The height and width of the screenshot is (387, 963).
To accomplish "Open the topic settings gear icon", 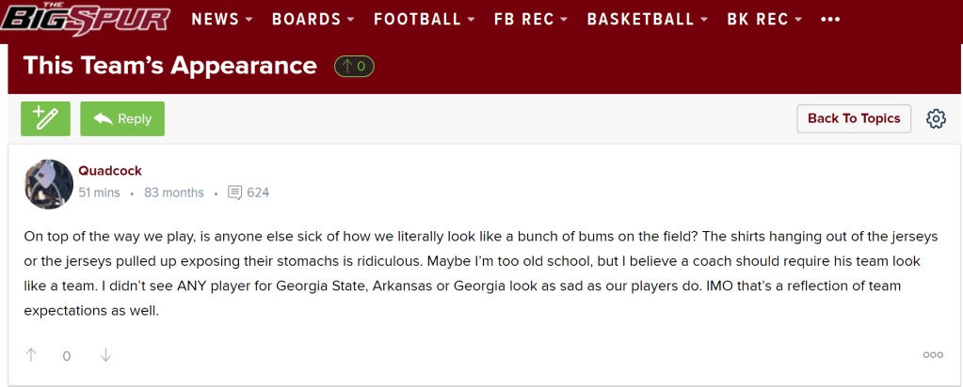I will tap(936, 118).
